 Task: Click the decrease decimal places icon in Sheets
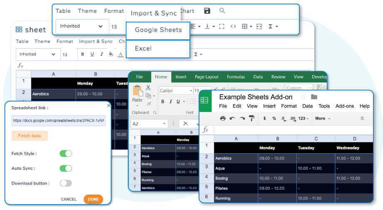click(283, 119)
